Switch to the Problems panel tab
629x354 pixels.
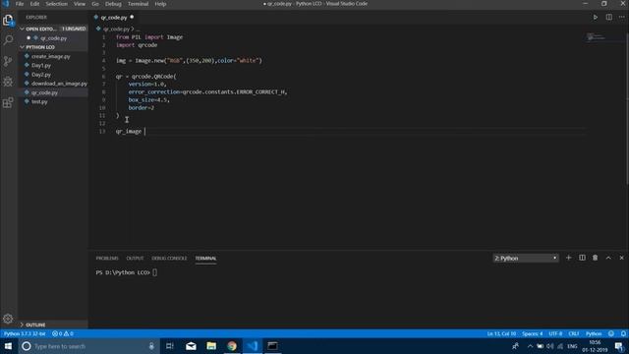tap(107, 258)
